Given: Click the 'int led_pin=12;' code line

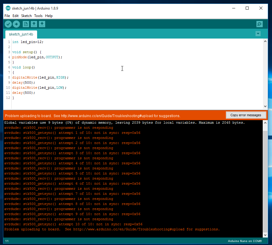Looking at the screenshot, I should point(28,42).
